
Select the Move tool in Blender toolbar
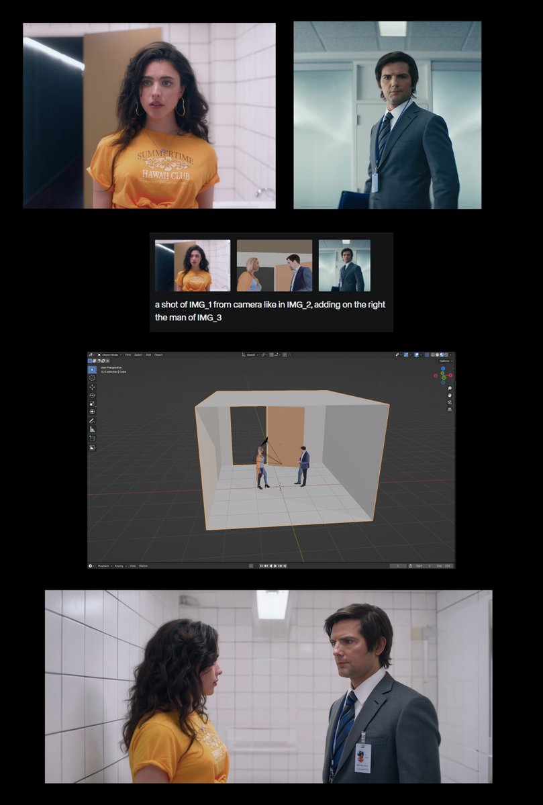(93, 387)
